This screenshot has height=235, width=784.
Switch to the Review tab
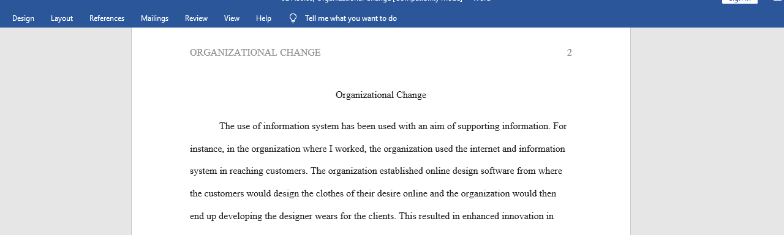coord(196,18)
